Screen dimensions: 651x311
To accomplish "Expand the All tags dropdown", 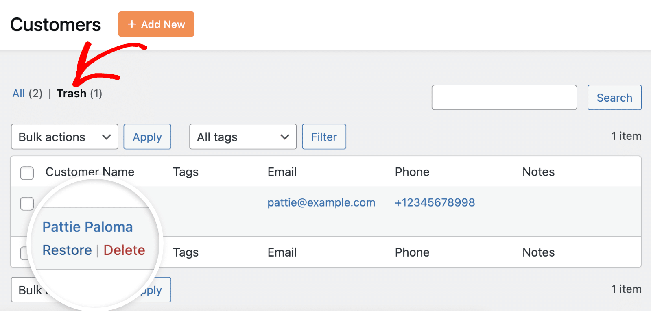I will [243, 137].
